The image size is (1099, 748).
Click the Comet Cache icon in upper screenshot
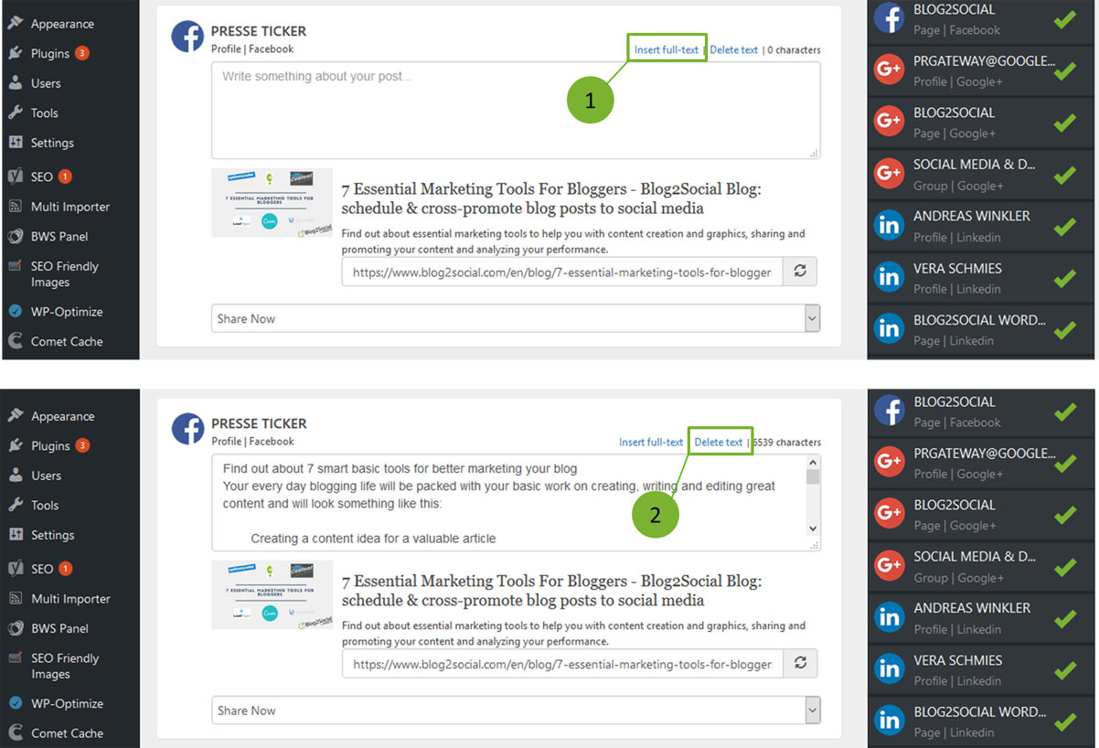16,341
